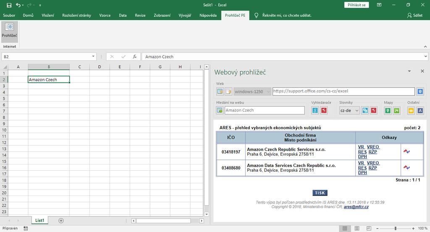Click the Hledání na webu search field

tap(265, 110)
